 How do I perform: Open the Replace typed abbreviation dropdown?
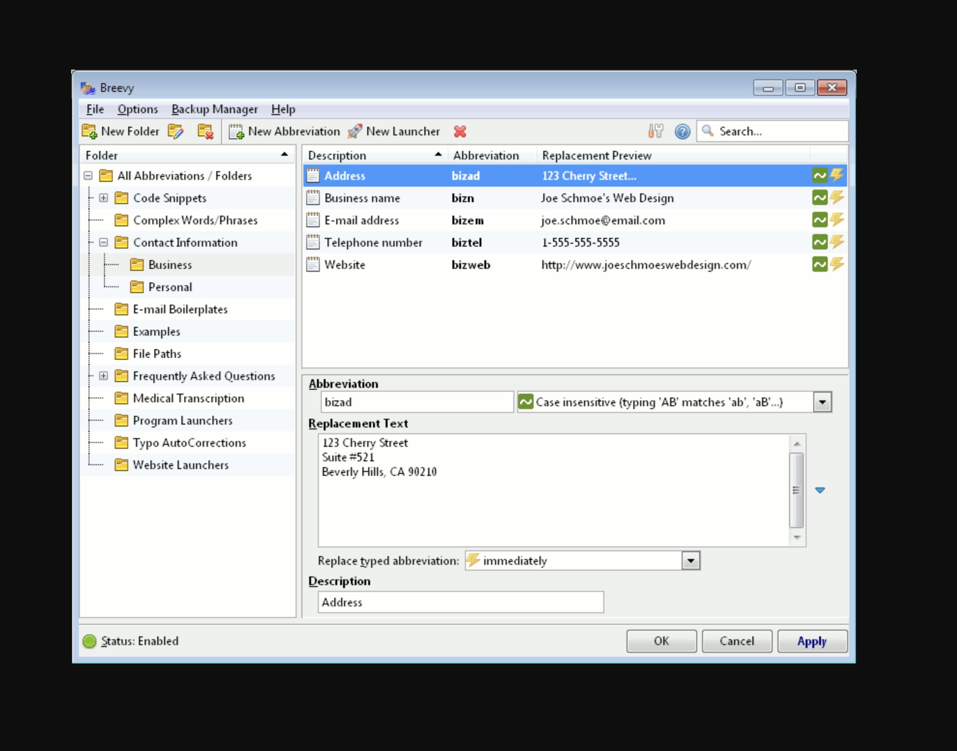pyautogui.click(x=690, y=561)
